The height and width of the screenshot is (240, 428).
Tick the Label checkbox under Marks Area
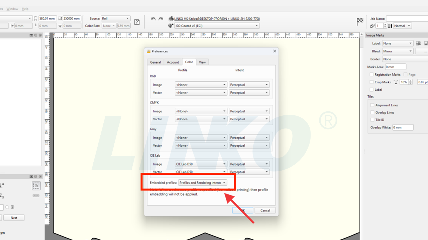[x=371, y=90]
